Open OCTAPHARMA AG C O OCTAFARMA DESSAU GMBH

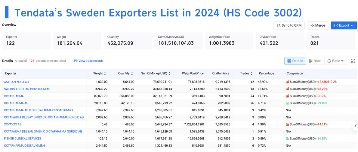pyautogui.click(x=39, y=110)
